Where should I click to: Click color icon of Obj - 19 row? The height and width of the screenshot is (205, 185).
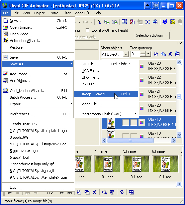[142, 122]
